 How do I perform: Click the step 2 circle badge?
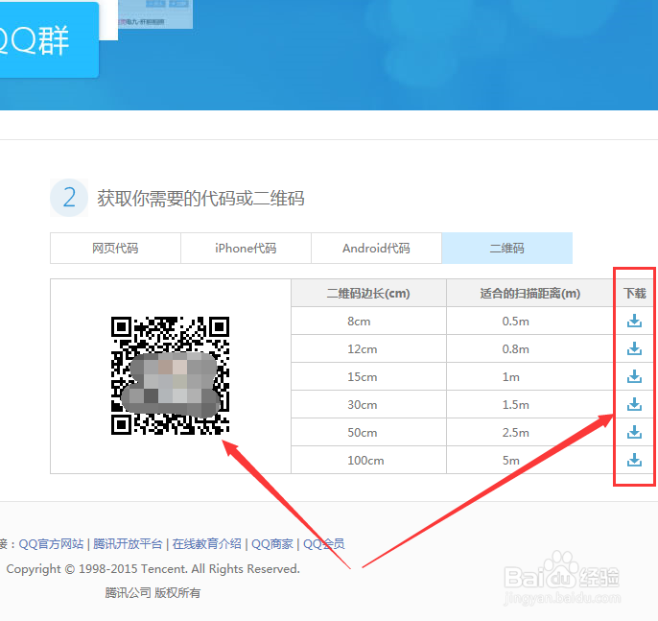pyautogui.click(x=69, y=198)
